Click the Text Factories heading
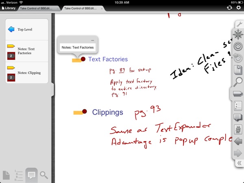 point(108,59)
